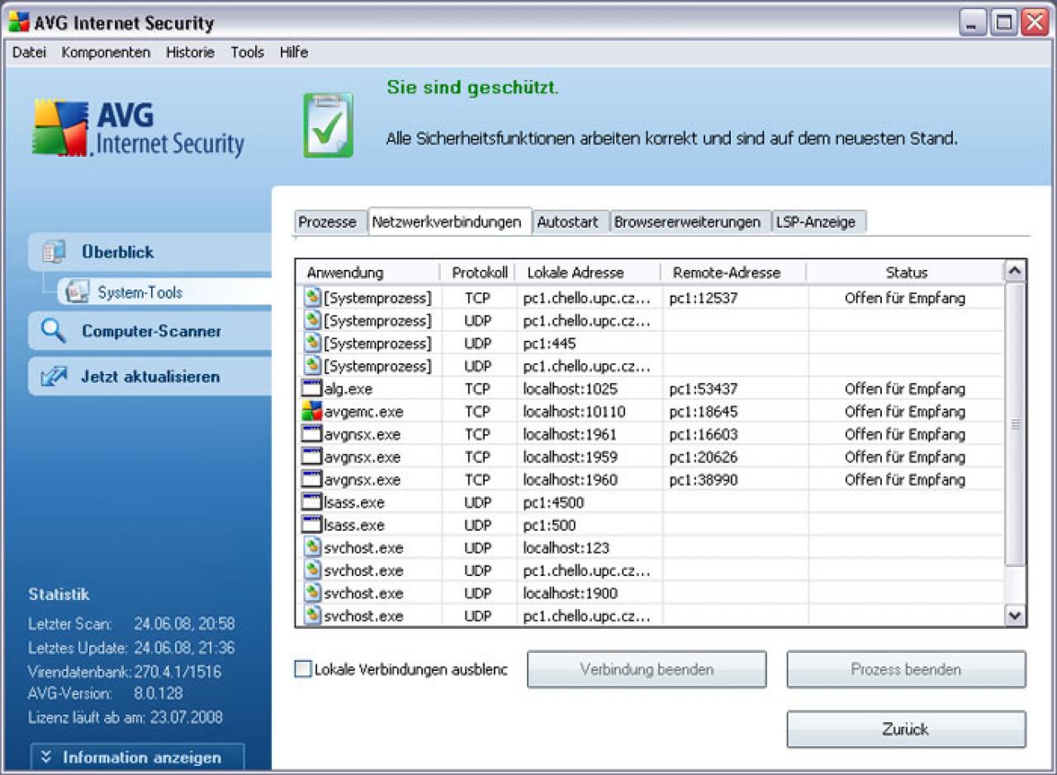The width and height of the screenshot is (1057, 775).
Task: Select local address localhost:10110 cell
Action: (589, 411)
